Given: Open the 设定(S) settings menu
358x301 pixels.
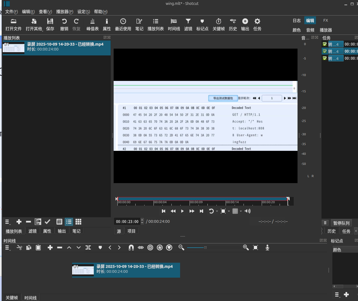Looking at the screenshot, I should coord(84,12).
